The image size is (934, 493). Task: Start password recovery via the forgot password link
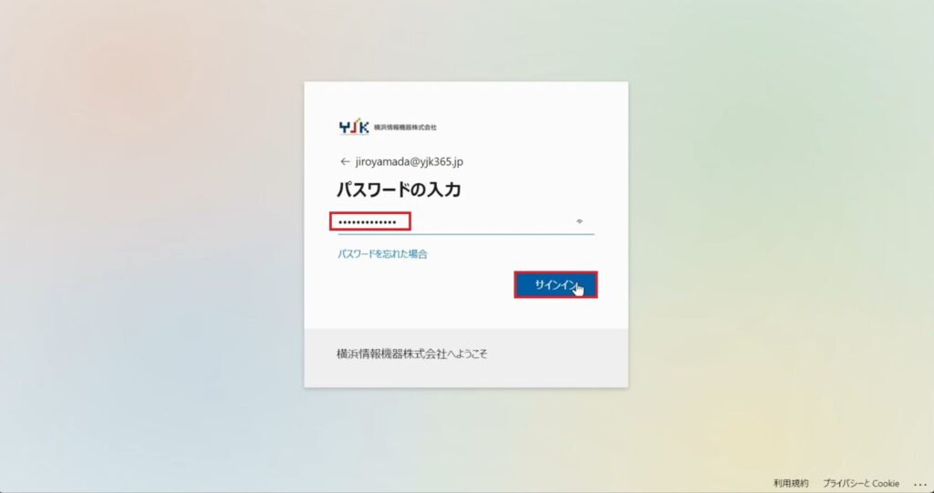382,254
